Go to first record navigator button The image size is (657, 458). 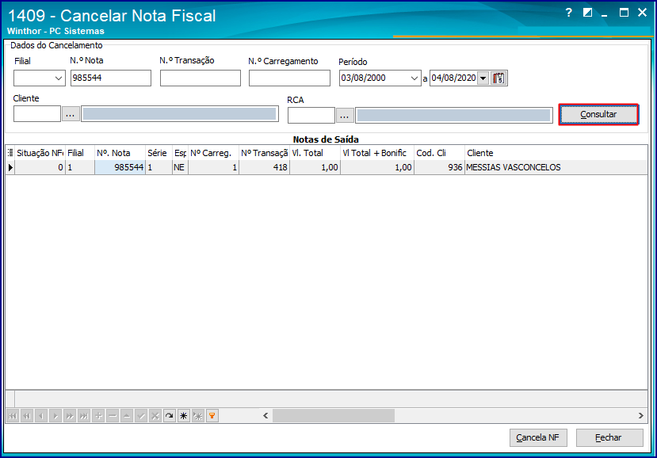pos(13,416)
